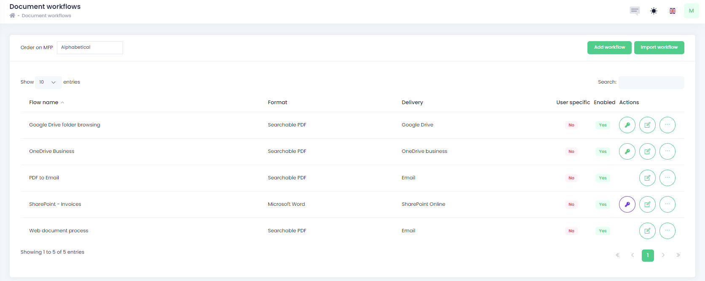The width and height of the screenshot is (705, 281).
Task: Click the key icon for OneDrive Business
Action: pyautogui.click(x=627, y=151)
